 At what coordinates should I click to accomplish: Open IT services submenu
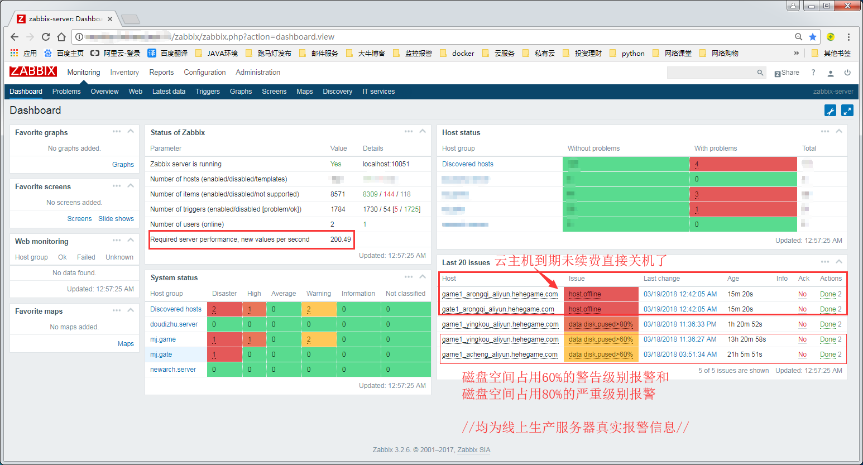[378, 92]
